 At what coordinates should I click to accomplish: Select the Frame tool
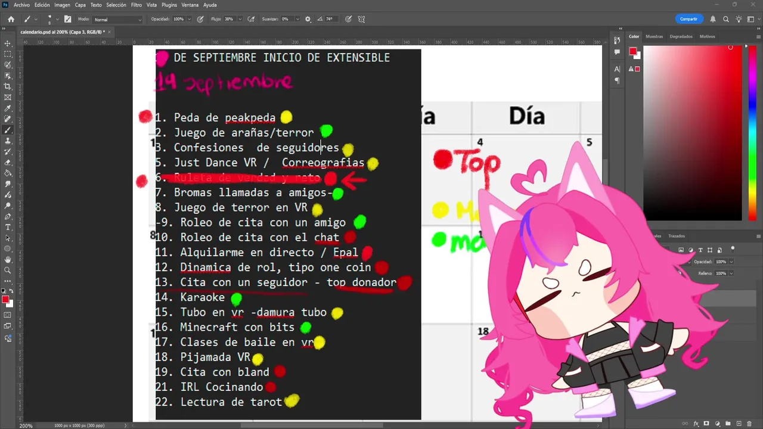(x=8, y=97)
